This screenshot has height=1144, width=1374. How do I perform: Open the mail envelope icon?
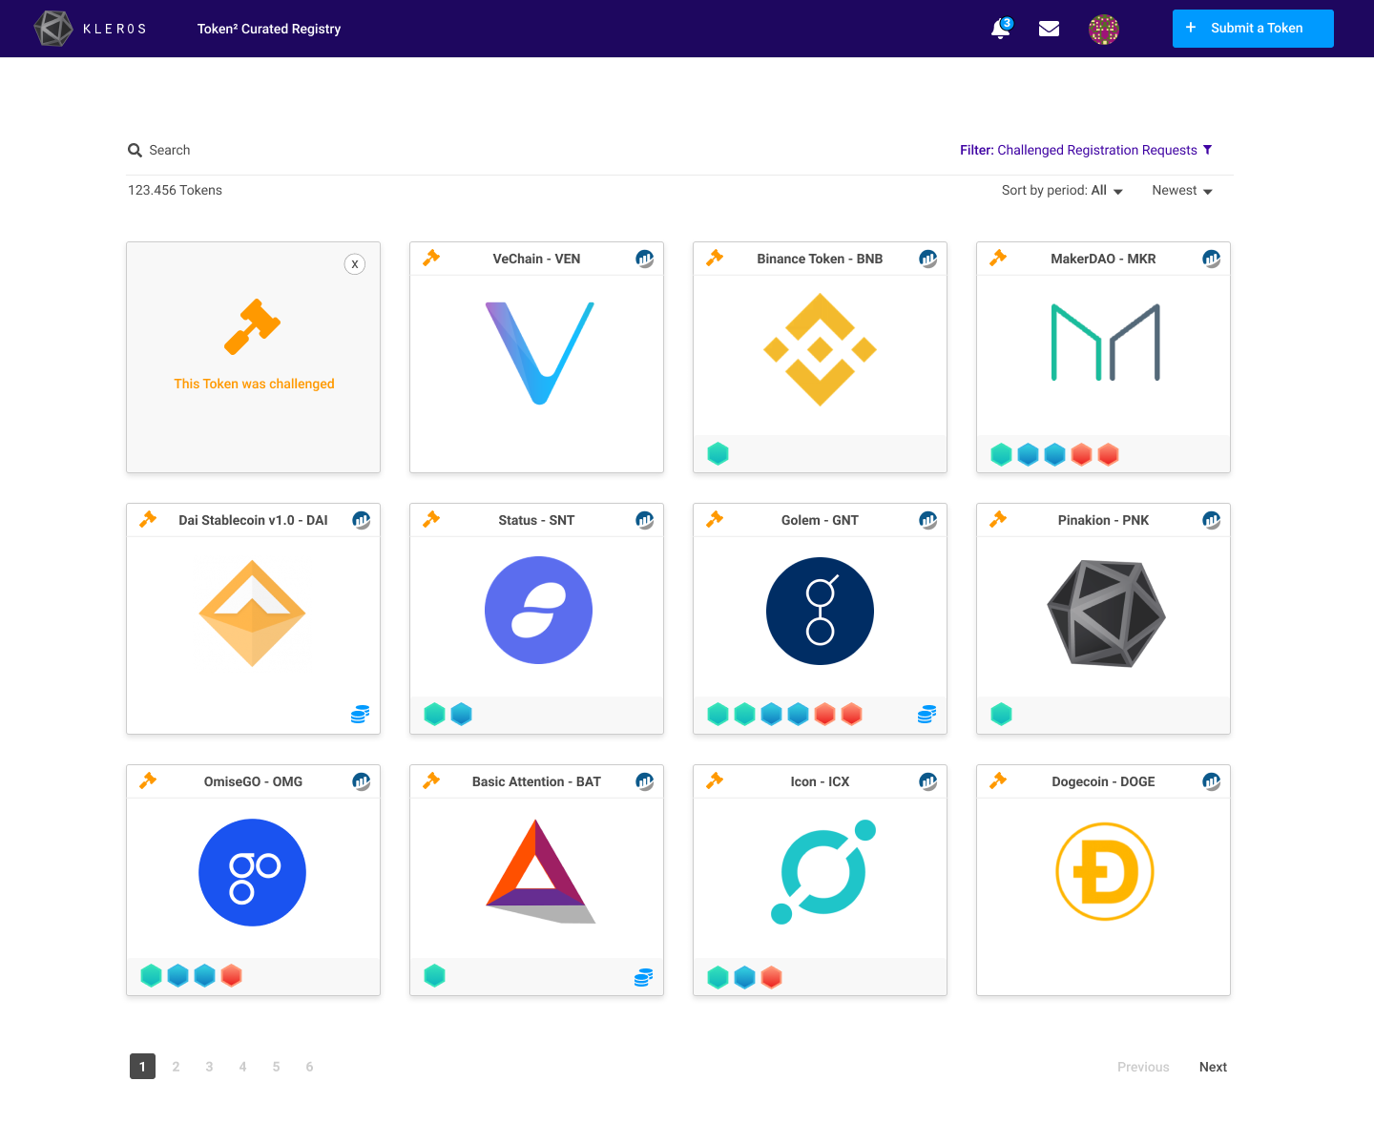pyautogui.click(x=1049, y=29)
